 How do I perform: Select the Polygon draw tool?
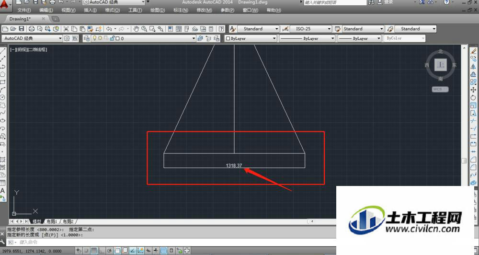(x=3, y=74)
